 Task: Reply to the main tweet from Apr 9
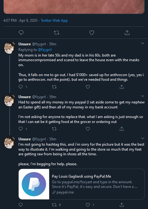(x=21, y=33)
